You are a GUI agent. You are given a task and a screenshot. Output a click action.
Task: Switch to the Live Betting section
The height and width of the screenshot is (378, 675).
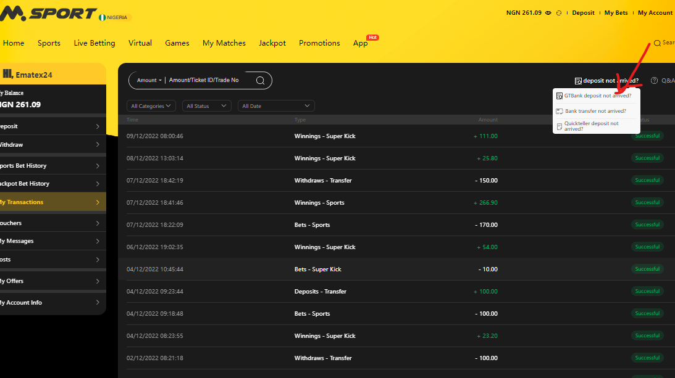(x=94, y=43)
